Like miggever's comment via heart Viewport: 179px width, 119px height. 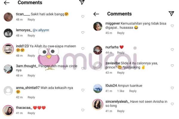[172, 26]
